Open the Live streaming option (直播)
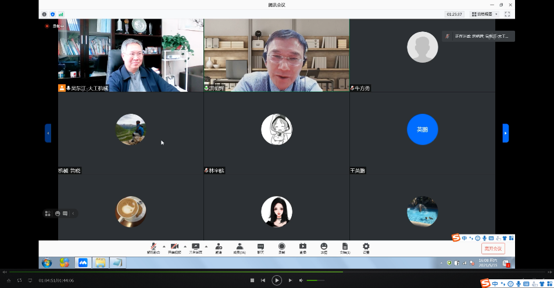 302,247
